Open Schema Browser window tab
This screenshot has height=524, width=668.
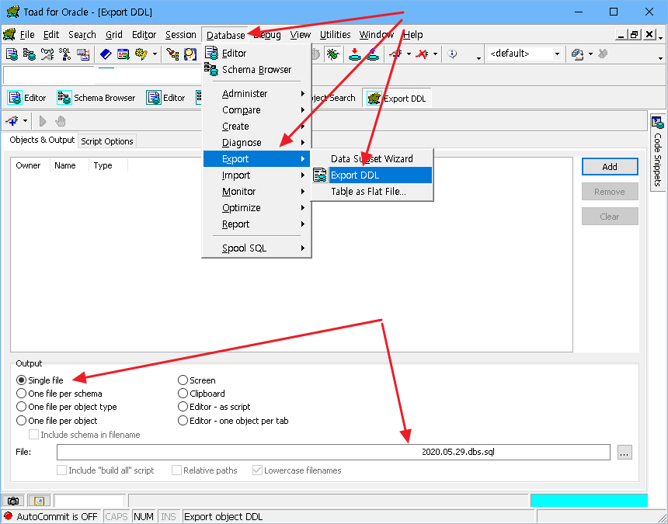click(96, 98)
